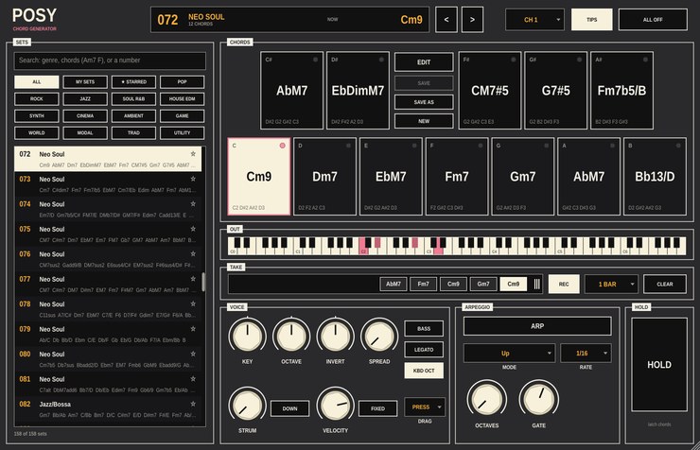Image resolution: width=700 pixels, height=450 pixels.
Task: Click the SPREAD knob
Action: pyautogui.click(x=379, y=336)
